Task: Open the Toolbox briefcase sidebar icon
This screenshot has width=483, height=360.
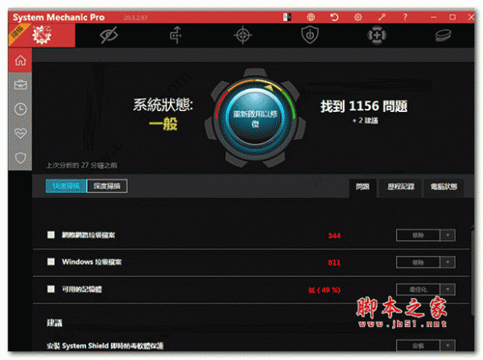Action: tap(20, 85)
